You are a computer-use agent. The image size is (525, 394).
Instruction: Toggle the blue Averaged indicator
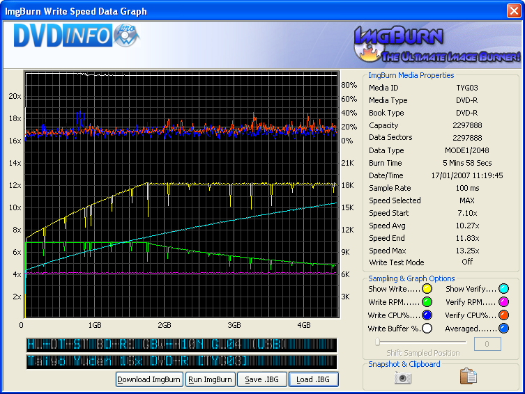[503, 329]
